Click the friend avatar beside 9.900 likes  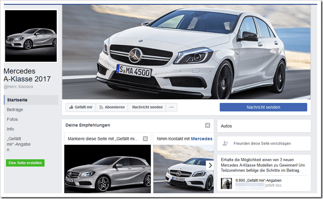pos(227,184)
